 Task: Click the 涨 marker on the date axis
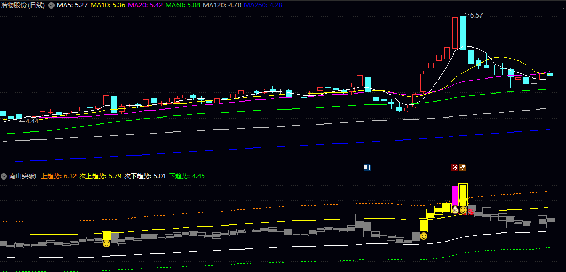point(455,168)
